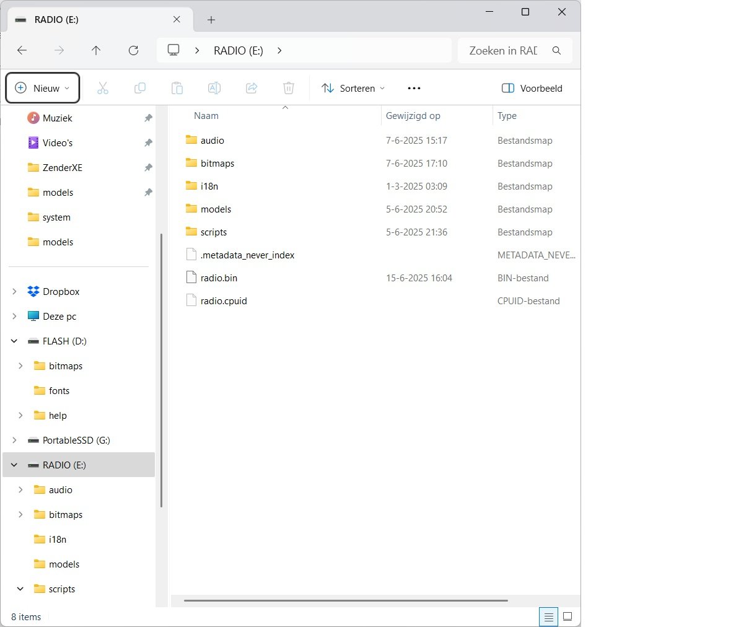Go forward with the right arrow
This screenshot has height=627, width=736.
(59, 51)
